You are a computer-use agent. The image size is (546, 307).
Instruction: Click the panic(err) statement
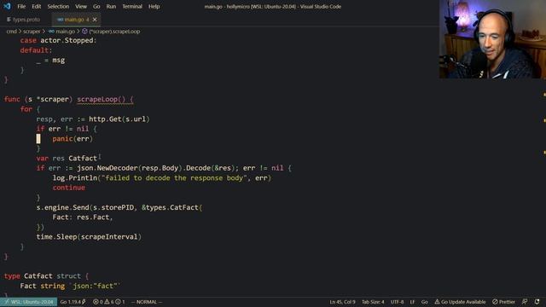73,138
